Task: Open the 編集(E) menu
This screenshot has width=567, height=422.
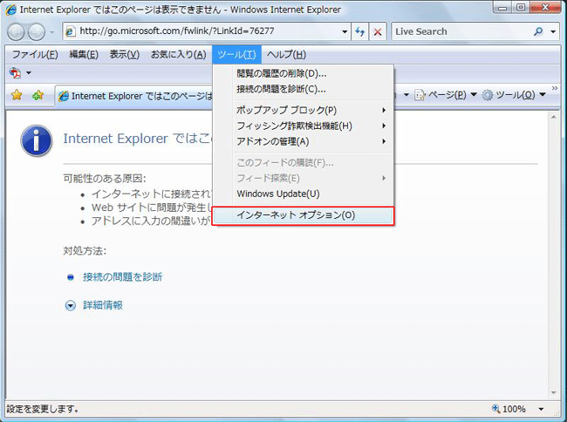Action: pyautogui.click(x=84, y=55)
